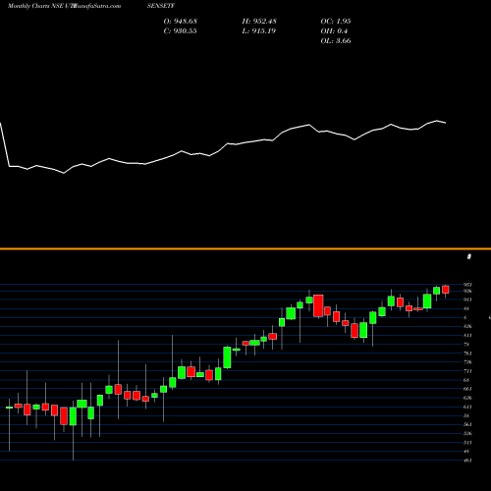Click the 957 price axis label
Viewport: 491px width, 491px height.
tap(467, 285)
